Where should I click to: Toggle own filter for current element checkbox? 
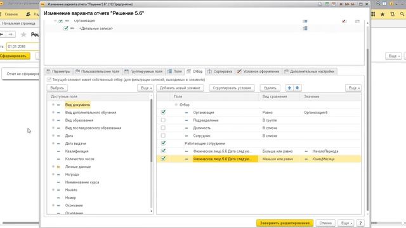click(x=49, y=80)
